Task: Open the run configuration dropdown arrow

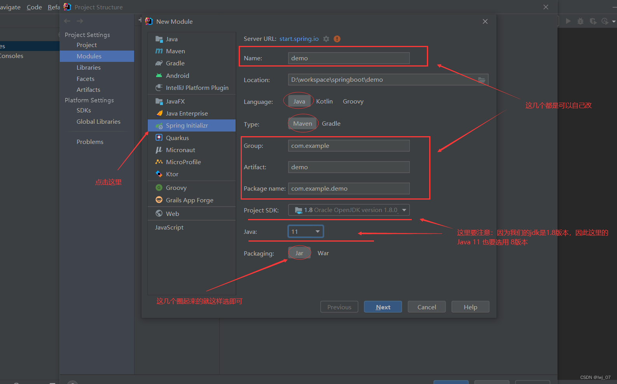Action: point(614,21)
